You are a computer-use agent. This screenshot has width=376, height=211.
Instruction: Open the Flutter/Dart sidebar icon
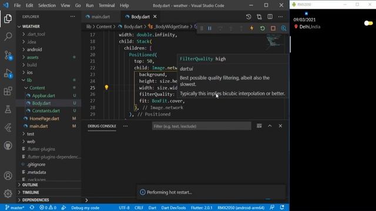click(8, 128)
